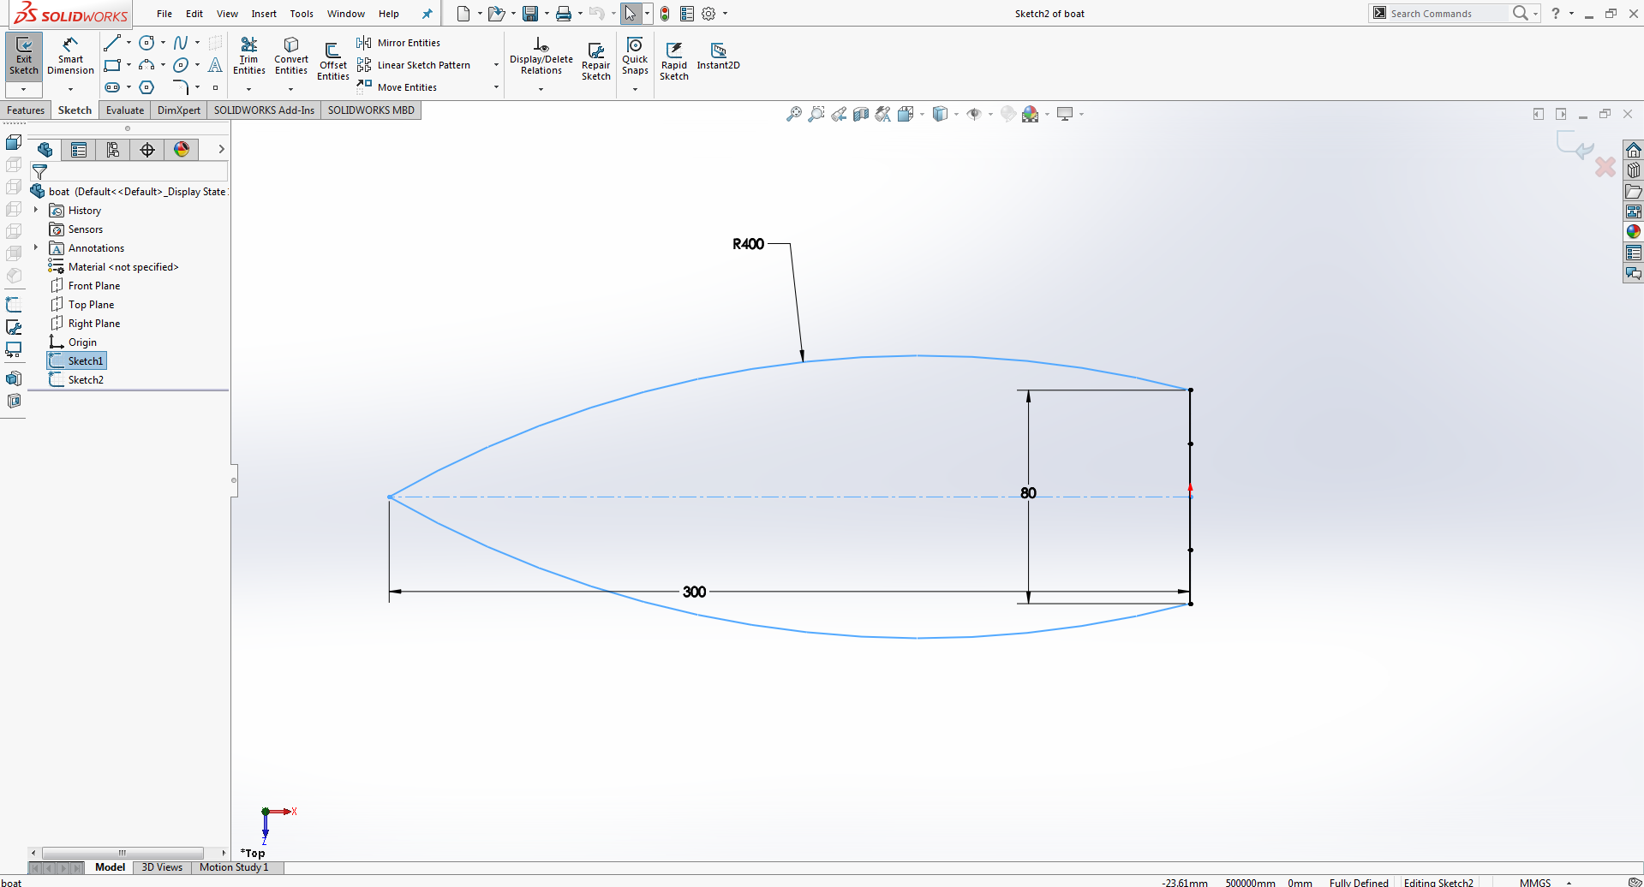Open SOLIDWORKS Resources home icon
The image size is (1644, 887).
click(x=1634, y=150)
